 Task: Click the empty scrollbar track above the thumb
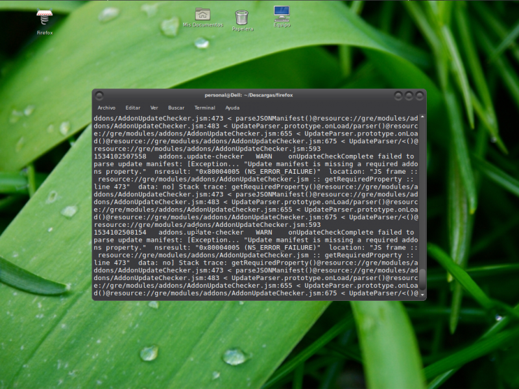click(422, 194)
